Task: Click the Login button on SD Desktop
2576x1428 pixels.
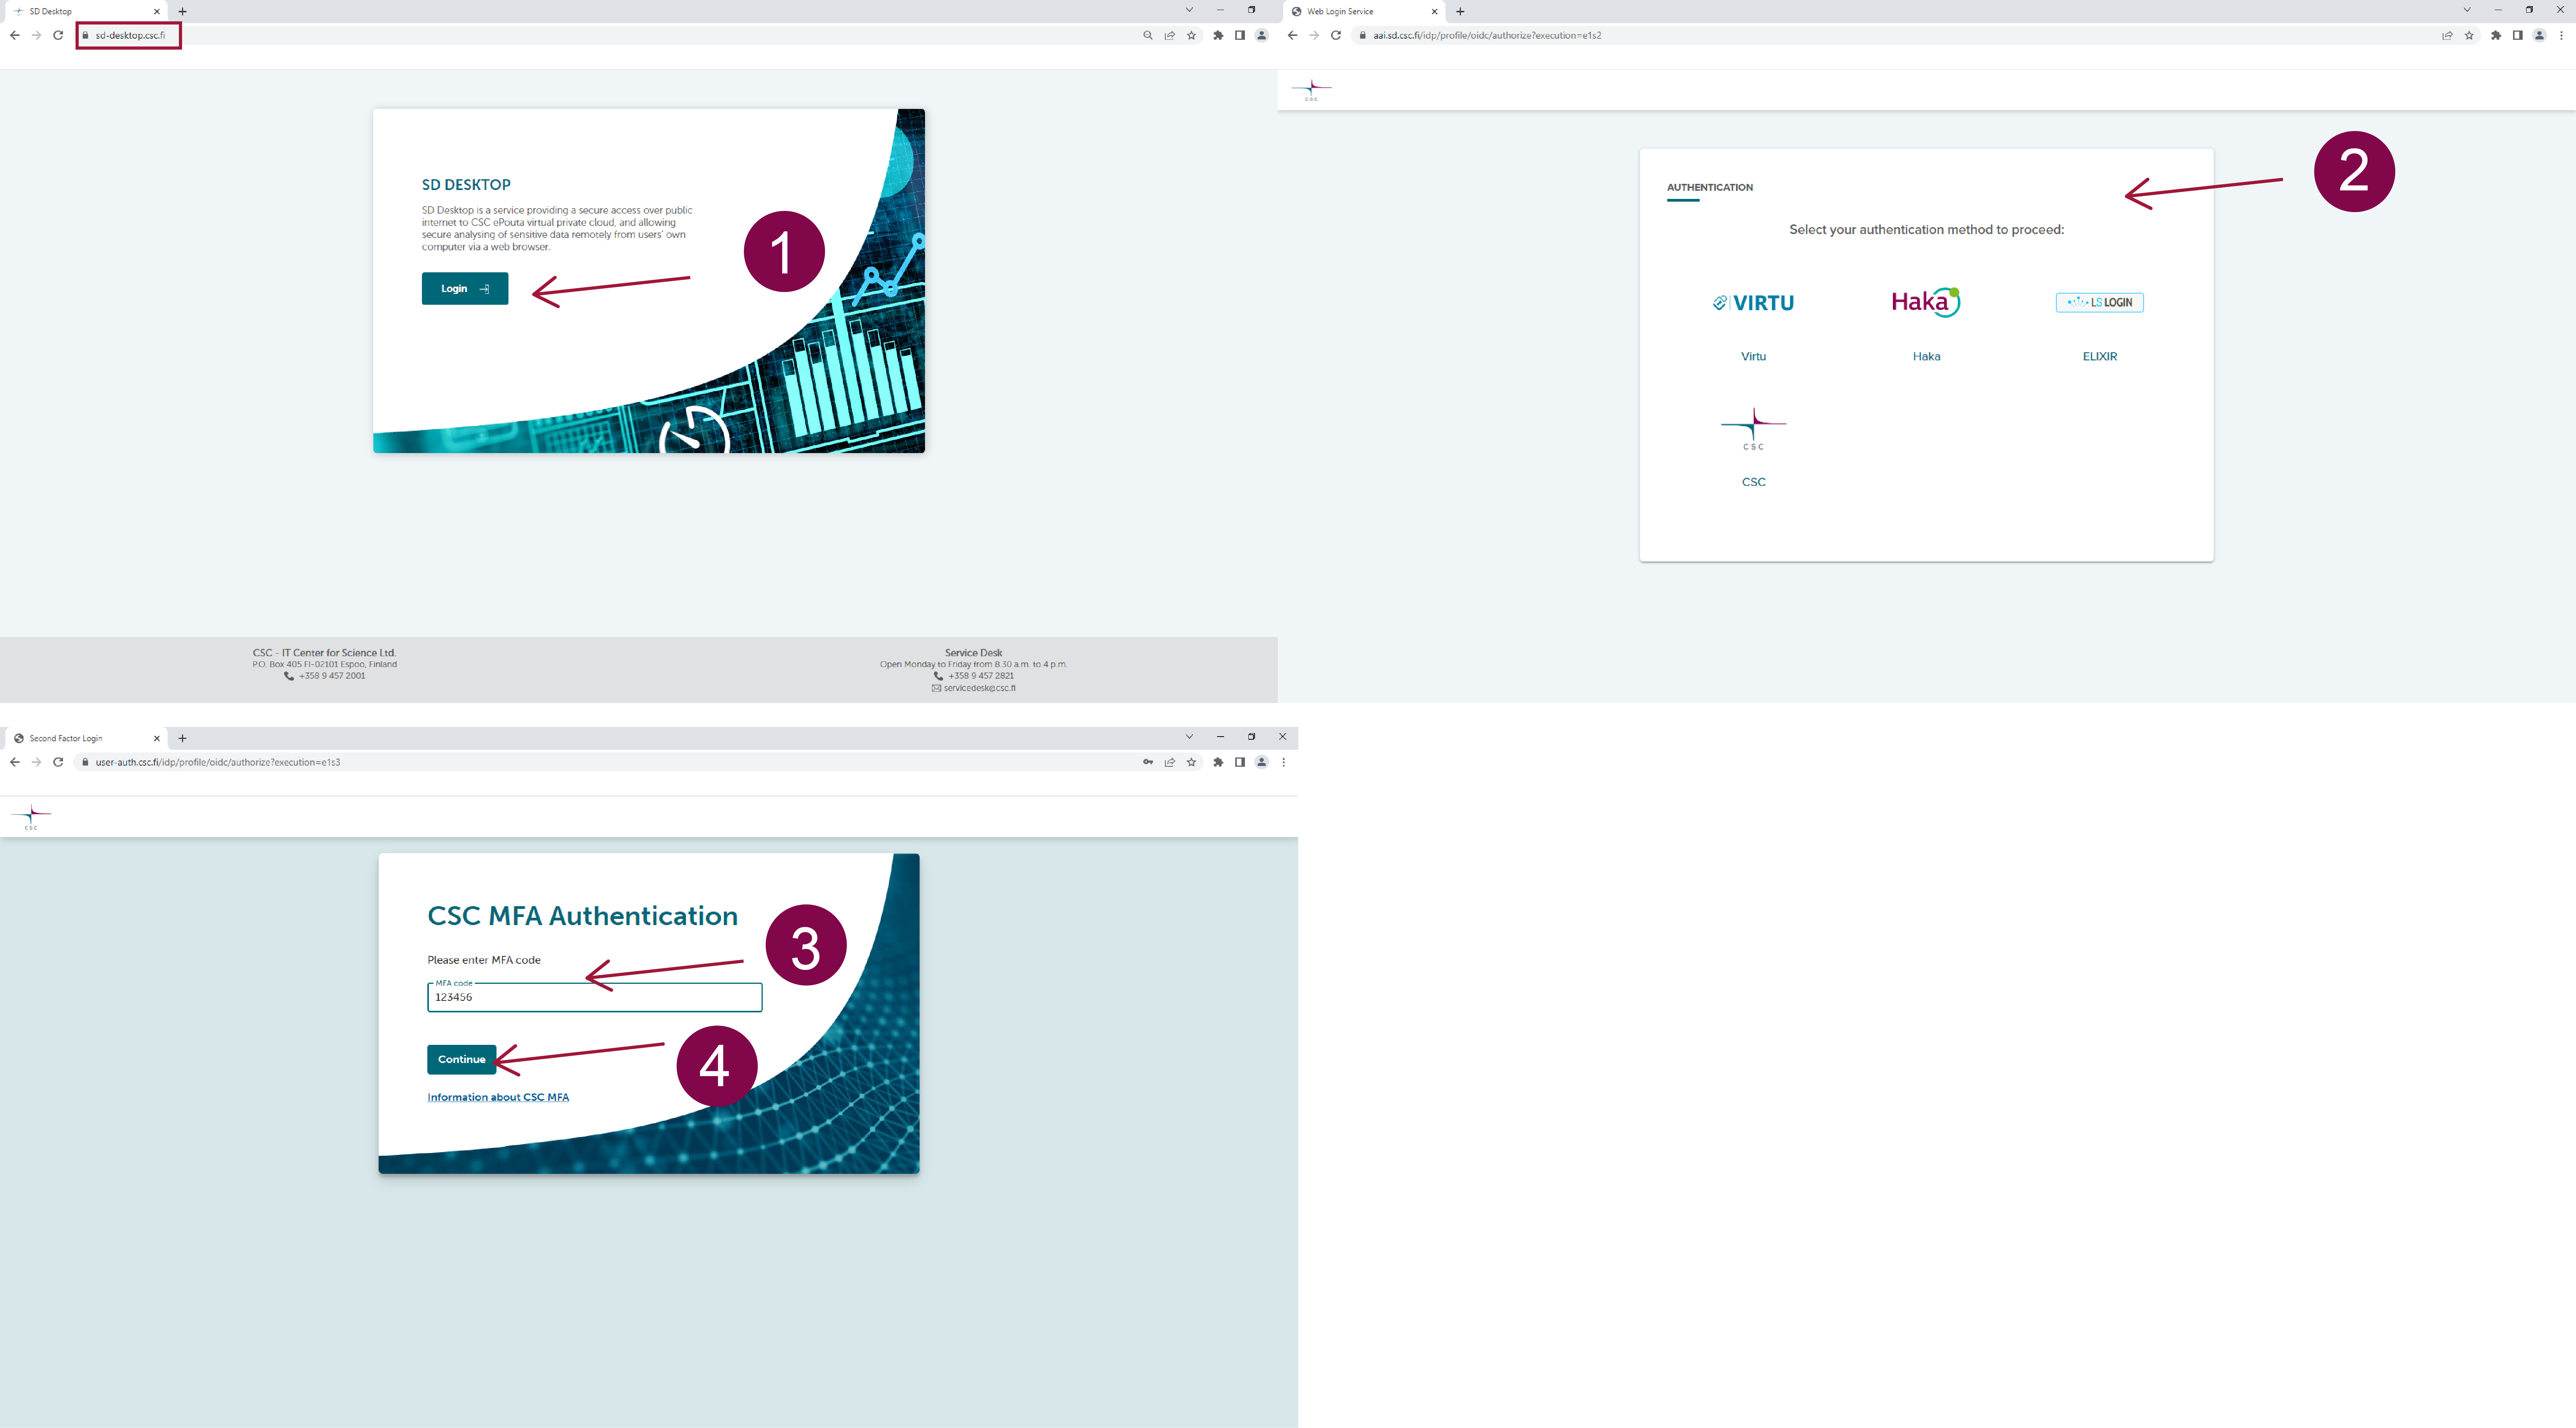Action: coord(464,288)
